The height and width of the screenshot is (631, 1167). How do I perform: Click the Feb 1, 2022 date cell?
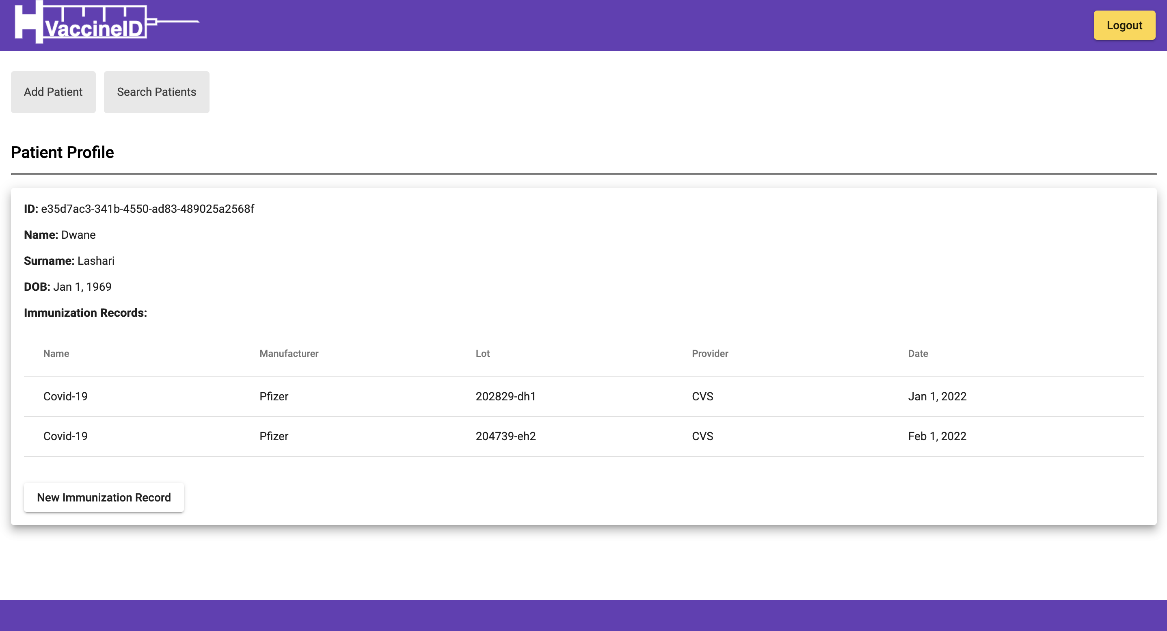pos(937,436)
